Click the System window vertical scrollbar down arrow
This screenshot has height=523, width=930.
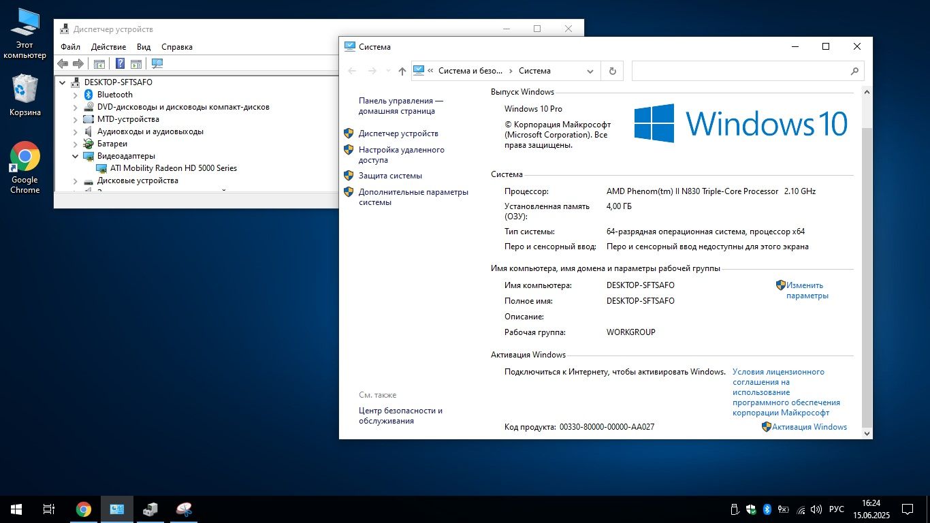click(867, 433)
